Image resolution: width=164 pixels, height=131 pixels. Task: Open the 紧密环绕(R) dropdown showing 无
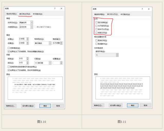[x=117, y=55]
